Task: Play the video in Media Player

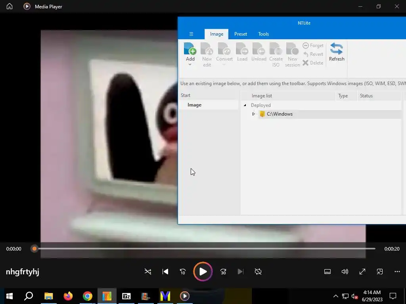Action: pos(203,272)
